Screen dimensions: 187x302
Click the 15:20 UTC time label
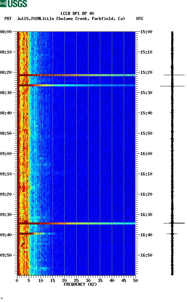(x=146, y=72)
